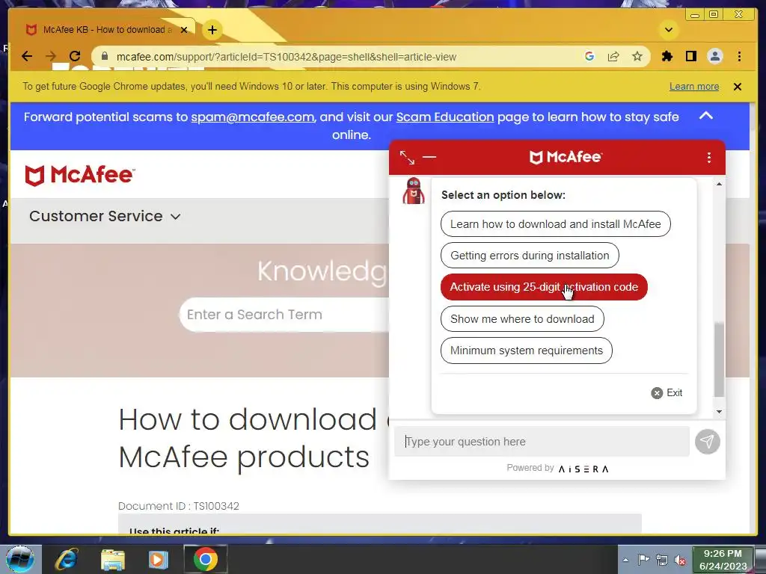Show hidden system tray icons
766x574 pixels.
pos(625,560)
